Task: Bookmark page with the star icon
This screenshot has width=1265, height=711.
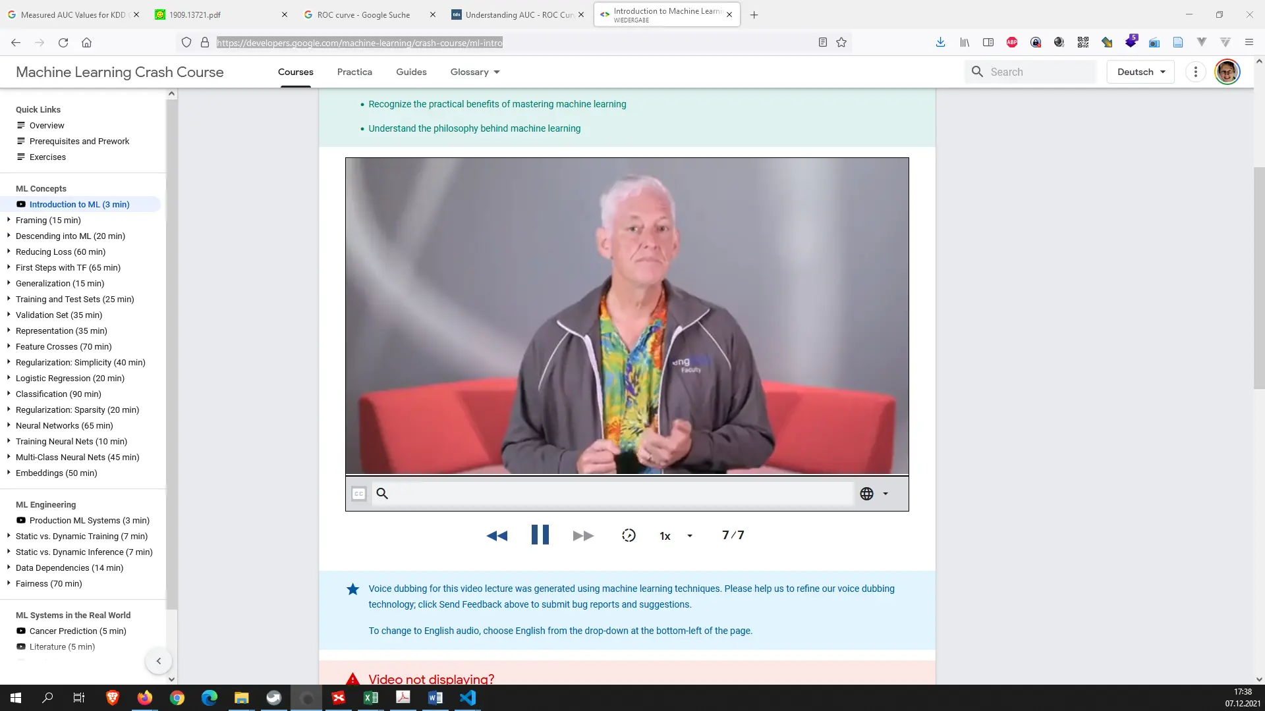Action: [841, 43]
